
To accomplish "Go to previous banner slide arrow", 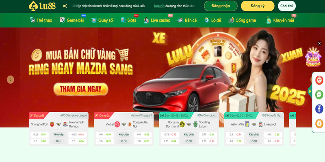I will point(11,79).
